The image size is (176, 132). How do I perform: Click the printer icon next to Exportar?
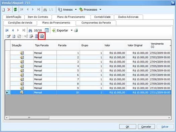pyautogui.click(x=76, y=30)
